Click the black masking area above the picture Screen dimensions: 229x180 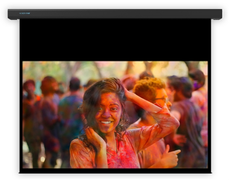click(x=115, y=40)
